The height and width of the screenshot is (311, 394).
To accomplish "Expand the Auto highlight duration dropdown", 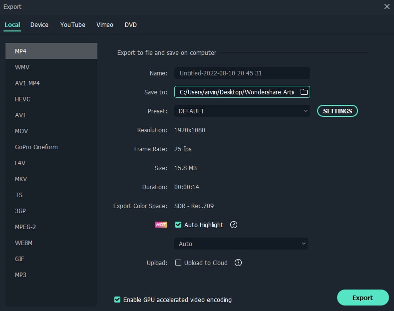I will pos(241,244).
